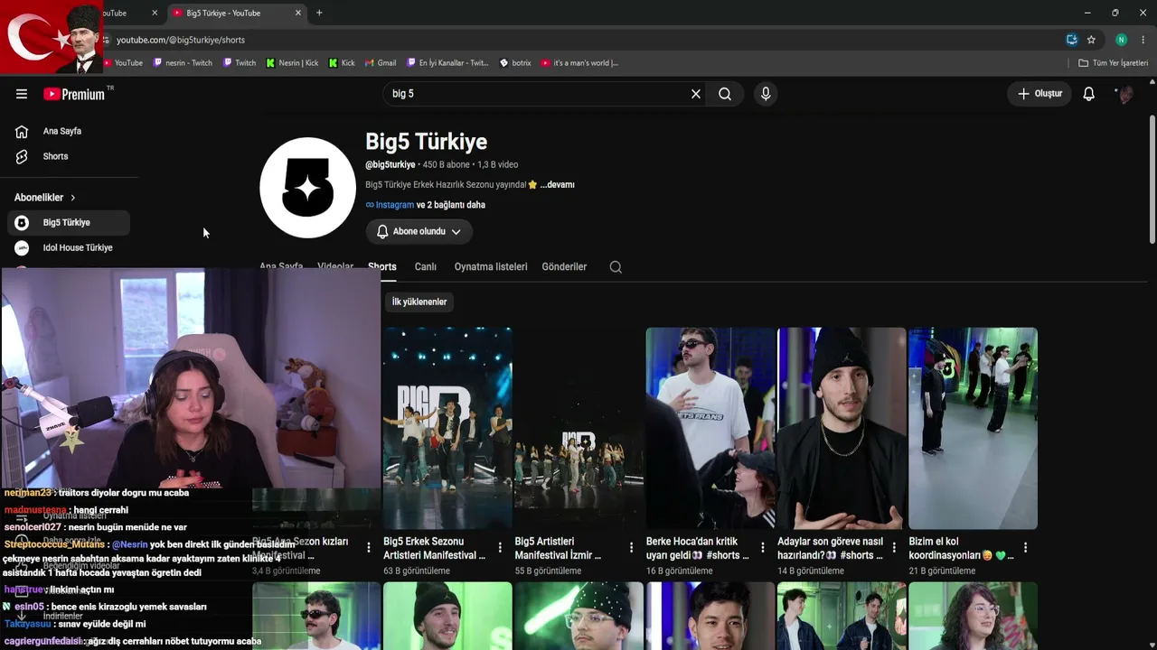Open options for Berke Hoca'dan kritik uyarı
1157x650 pixels.
pyautogui.click(x=763, y=548)
